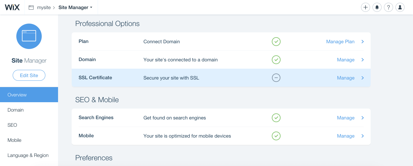Click the Wix logo
This screenshot has width=413, height=166.
pyautogui.click(x=12, y=7)
